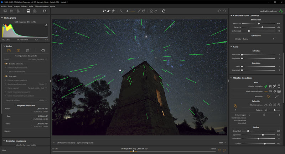Click the circular refresh icon in the toolbar
Screen dimensions: 285x154
(x=164, y=11)
